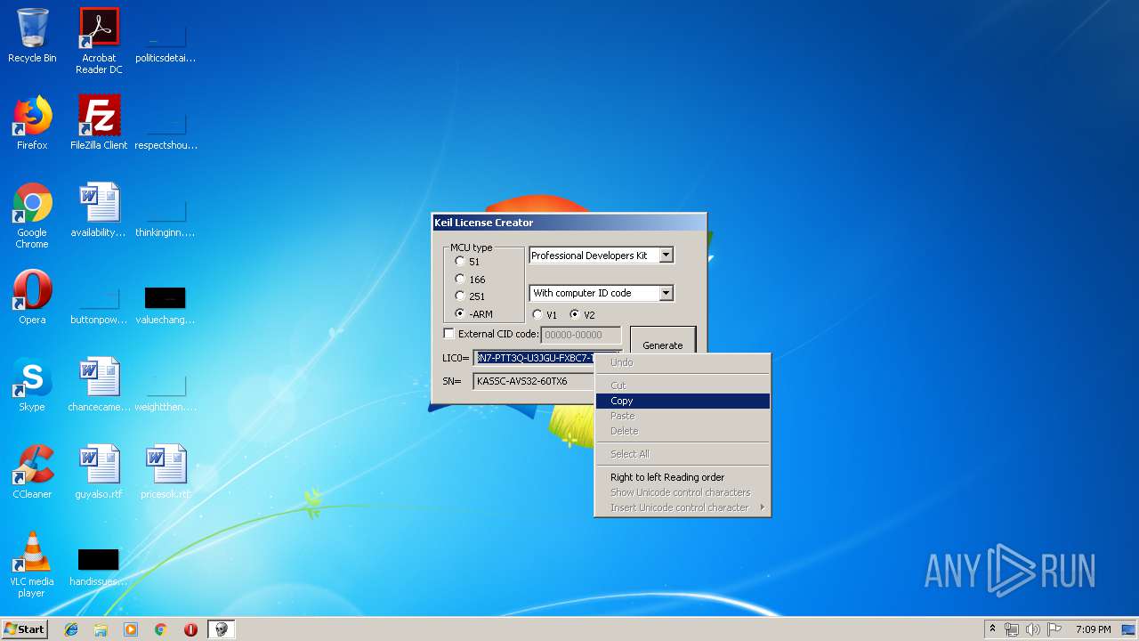Launch FileZilla Client shortcut
This screenshot has height=641, width=1139.
99,123
